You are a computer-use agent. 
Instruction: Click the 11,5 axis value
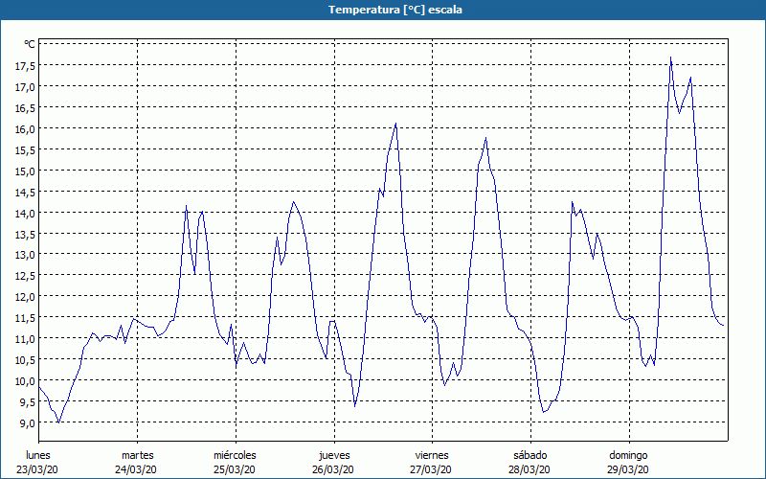(x=25, y=317)
